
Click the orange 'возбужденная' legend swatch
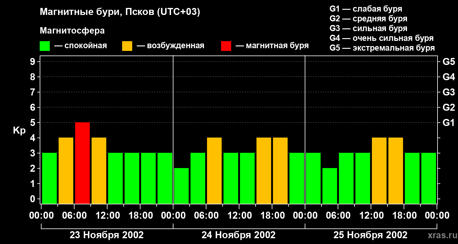pos(127,46)
